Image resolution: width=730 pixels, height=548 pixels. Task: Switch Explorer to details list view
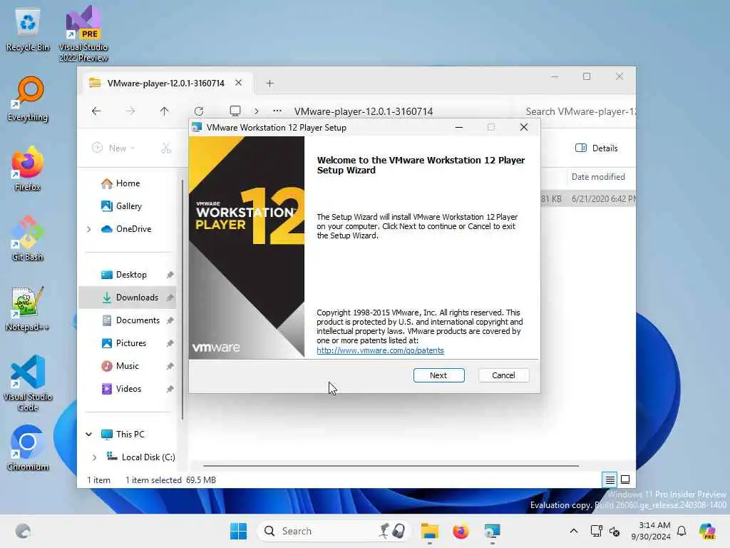[610, 479]
